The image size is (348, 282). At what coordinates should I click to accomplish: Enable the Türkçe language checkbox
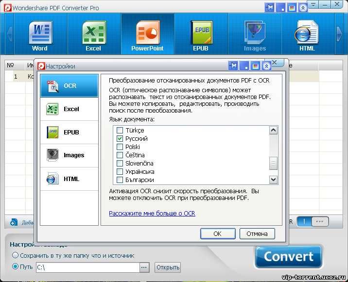click(x=120, y=131)
